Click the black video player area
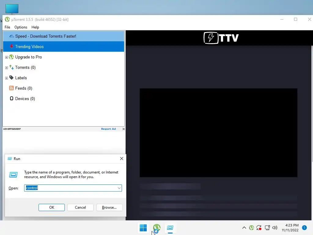Viewport: 313px width, 235px height. click(x=218, y=133)
